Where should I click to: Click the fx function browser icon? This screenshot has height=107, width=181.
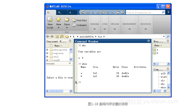(76, 82)
